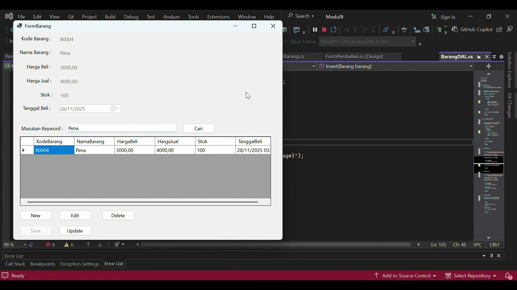
Task: Click the data grid horizontal scrollbar
Action: point(142,202)
